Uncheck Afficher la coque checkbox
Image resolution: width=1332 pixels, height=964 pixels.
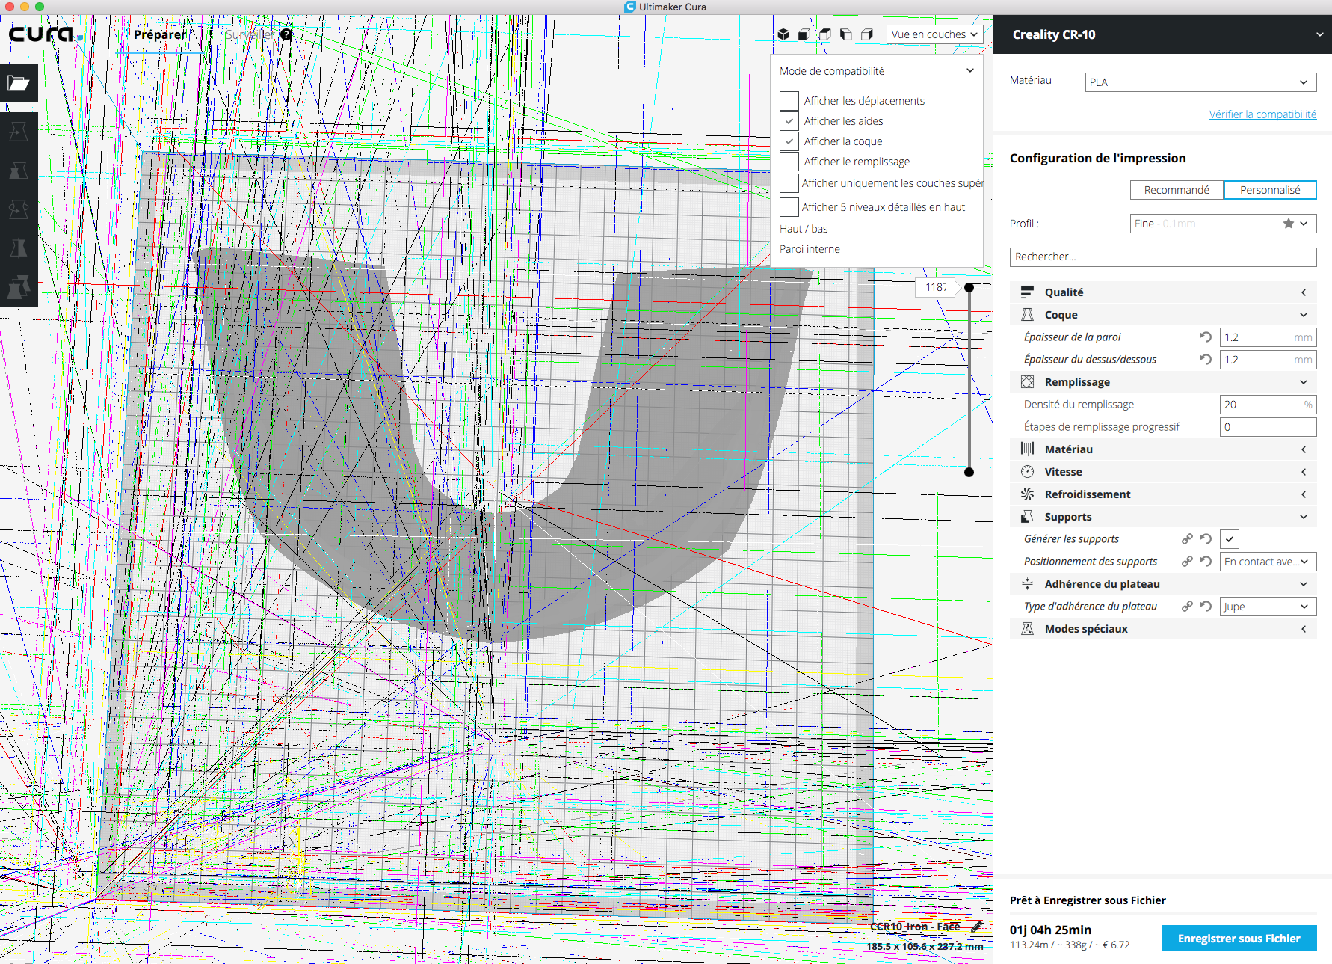point(789,141)
